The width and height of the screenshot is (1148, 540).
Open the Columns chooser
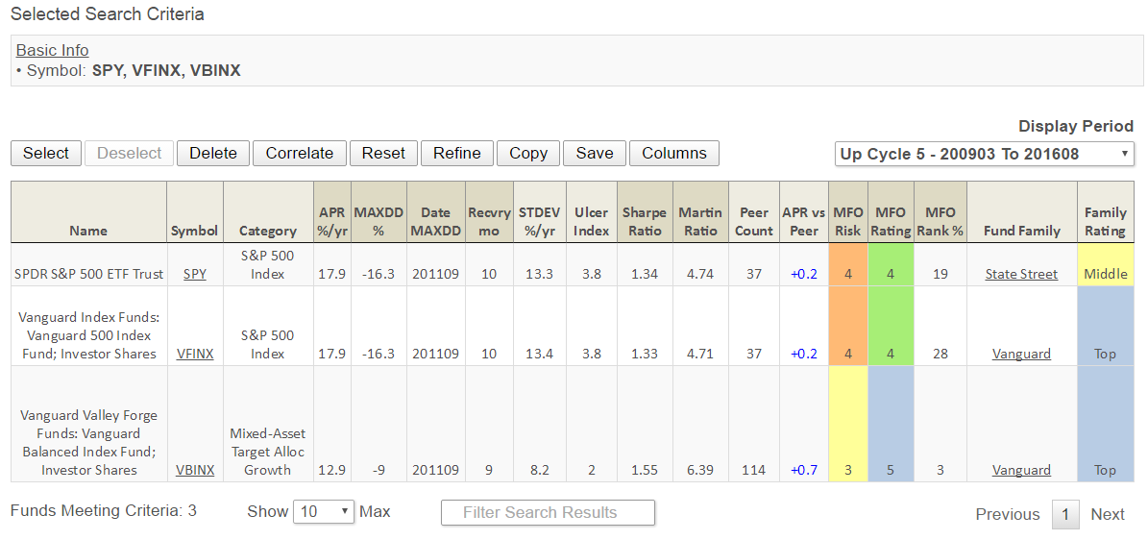click(x=673, y=154)
